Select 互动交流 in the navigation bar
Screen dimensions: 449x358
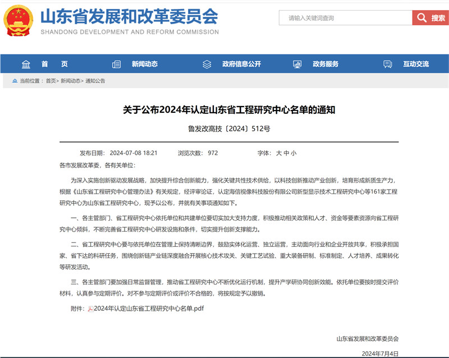tap(416, 64)
